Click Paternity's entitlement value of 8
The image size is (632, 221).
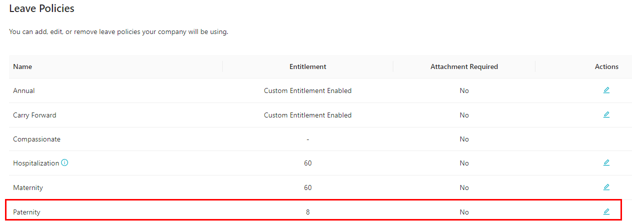[308, 212]
